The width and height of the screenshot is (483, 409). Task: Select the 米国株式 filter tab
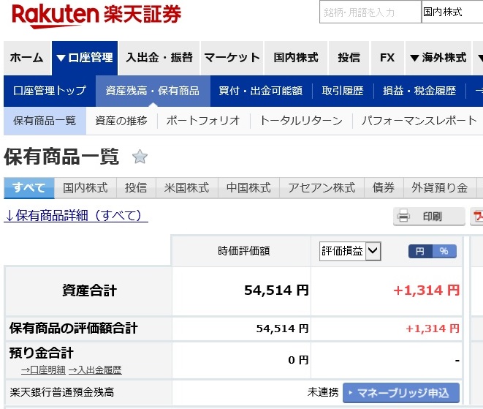point(187,187)
